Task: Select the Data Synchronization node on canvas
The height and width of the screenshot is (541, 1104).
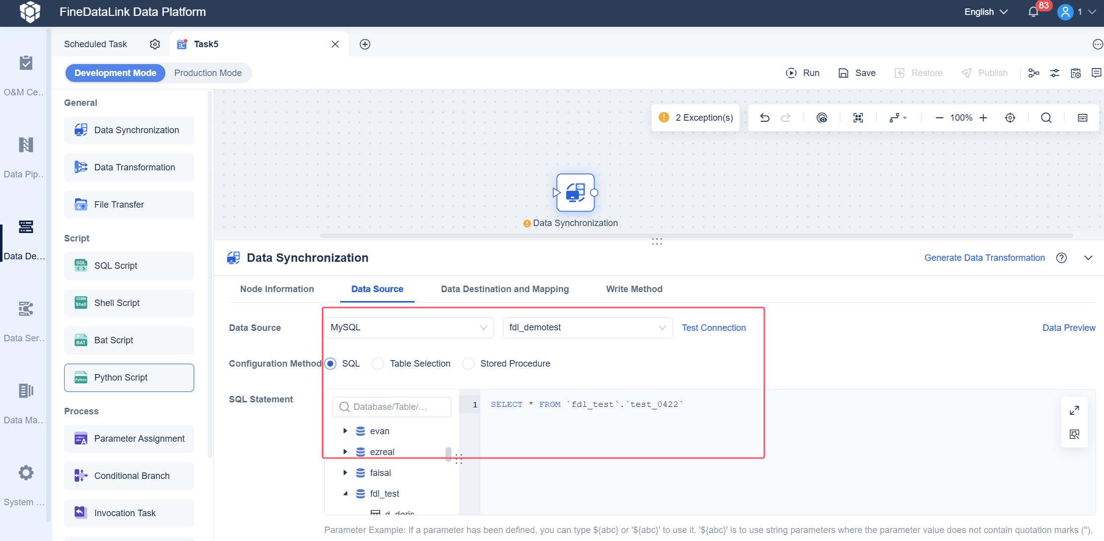Action: tap(576, 193)
